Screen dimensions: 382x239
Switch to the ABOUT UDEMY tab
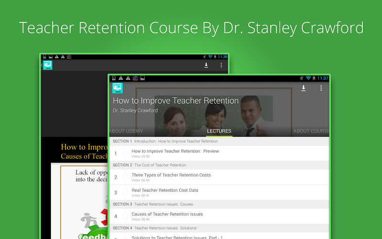pos(126,131)
